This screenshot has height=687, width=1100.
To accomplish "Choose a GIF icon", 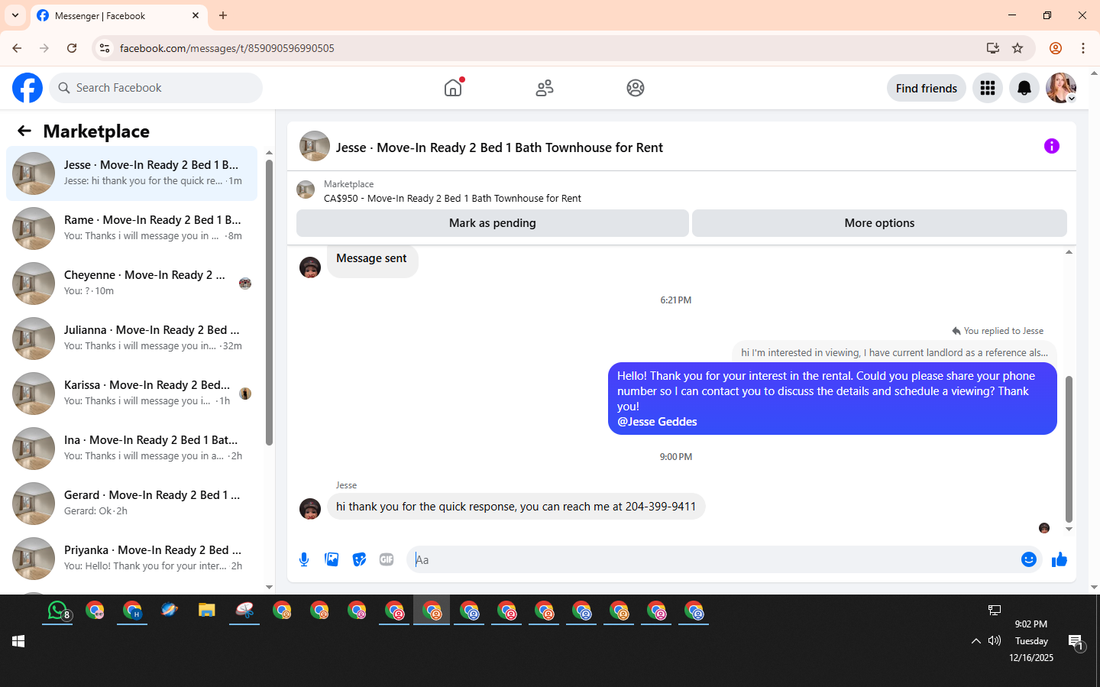I will [387, 559].
